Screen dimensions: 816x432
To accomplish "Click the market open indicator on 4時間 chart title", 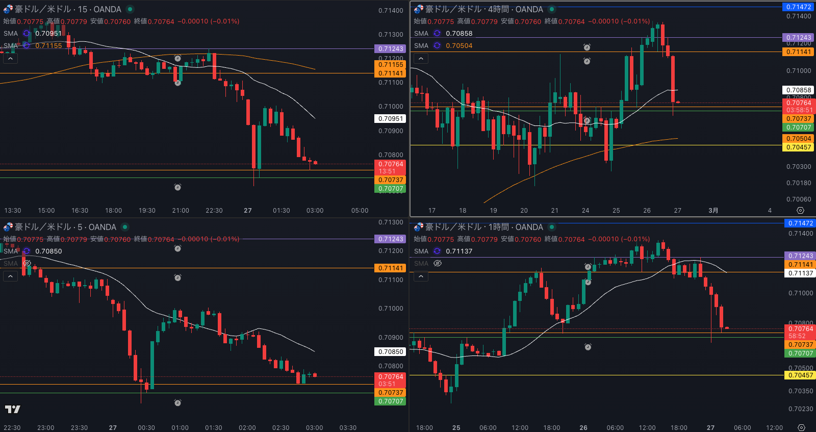I will (x=552, y=9).
